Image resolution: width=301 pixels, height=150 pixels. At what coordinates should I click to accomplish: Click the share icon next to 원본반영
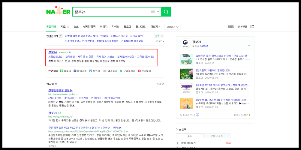[252, 26]
